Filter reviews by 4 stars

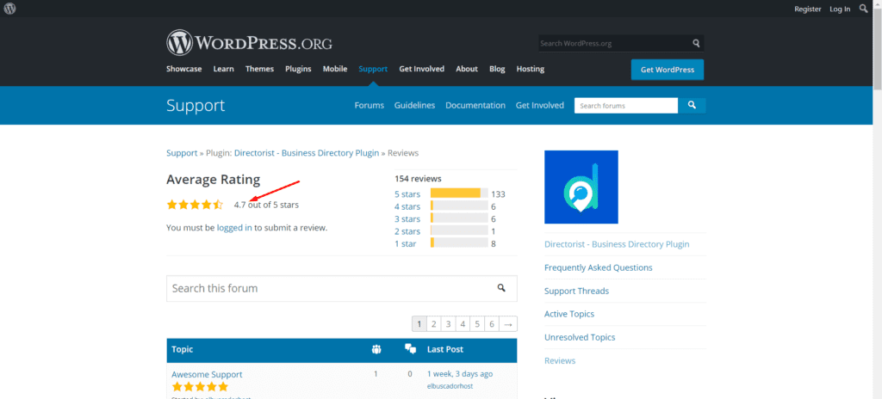pos(407,206)
